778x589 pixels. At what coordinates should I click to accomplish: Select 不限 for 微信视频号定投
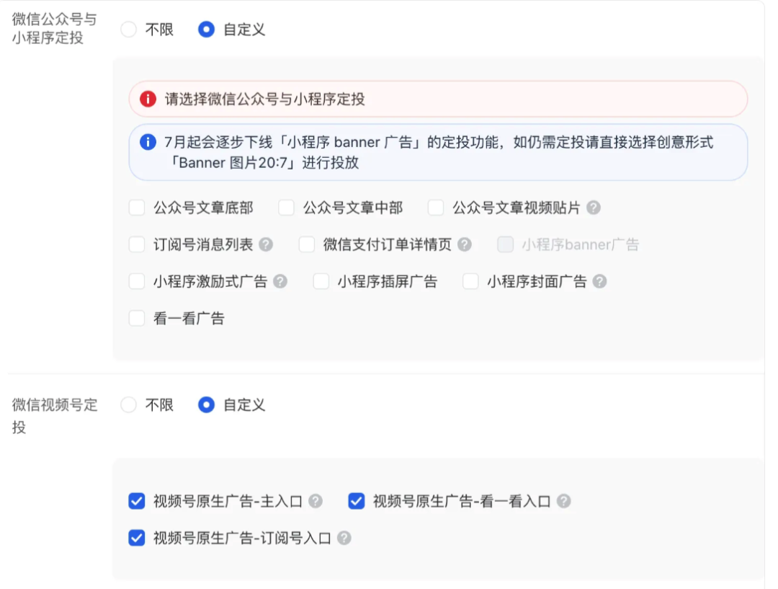(129, 404)
